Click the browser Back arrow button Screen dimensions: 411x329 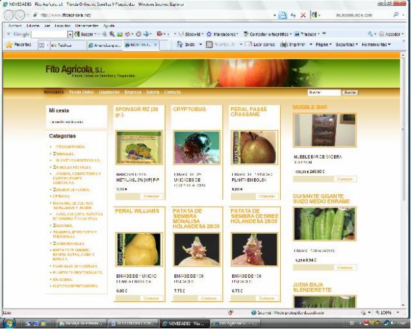click(x=9, y=15)
